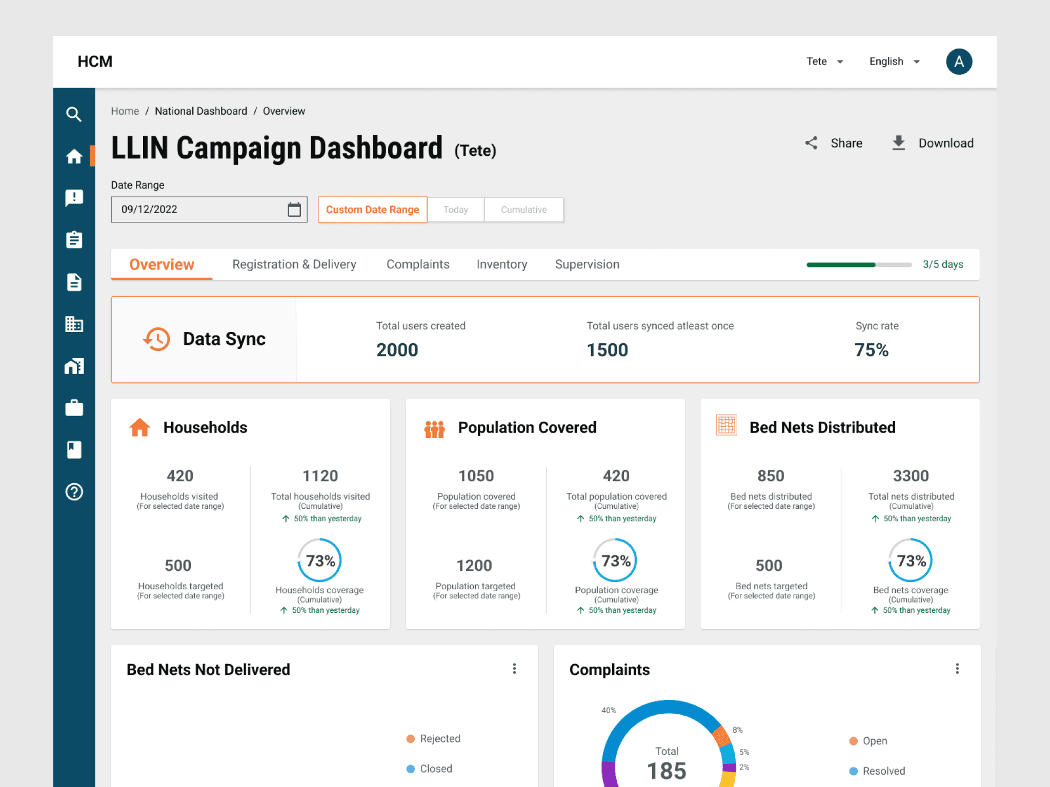The height and width of the screenshot is (787, 1050).
Task: Click the user avatar A
Action: pos(959,61)
